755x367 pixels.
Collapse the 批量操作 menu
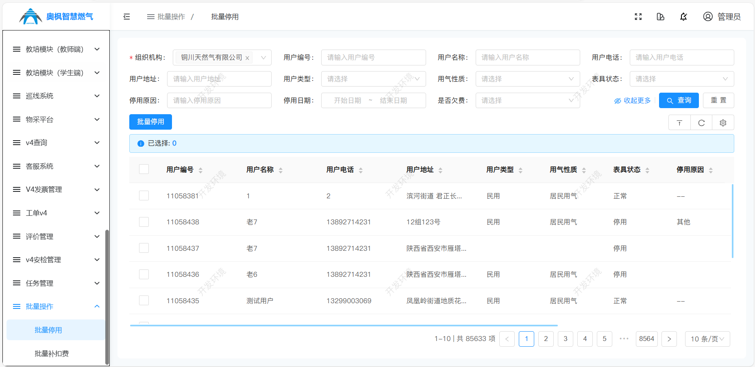coord(56,306)
